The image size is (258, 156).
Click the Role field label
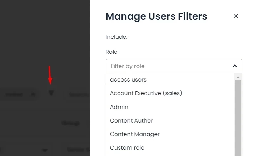(x=111, y=52)
